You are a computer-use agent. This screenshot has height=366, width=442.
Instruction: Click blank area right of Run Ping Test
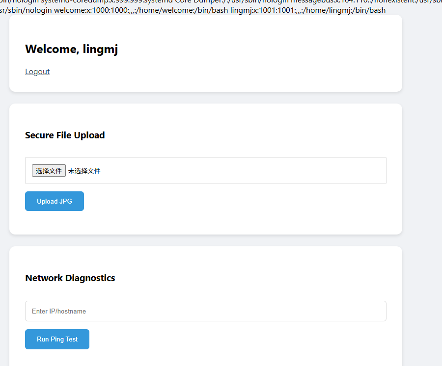tap(221, 340)
